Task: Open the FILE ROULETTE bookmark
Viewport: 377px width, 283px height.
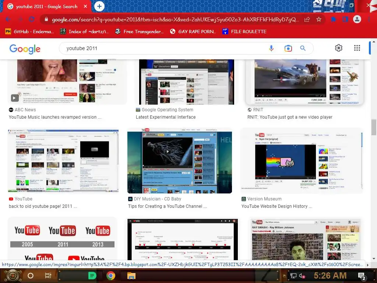Action: (x=245, y=32)
